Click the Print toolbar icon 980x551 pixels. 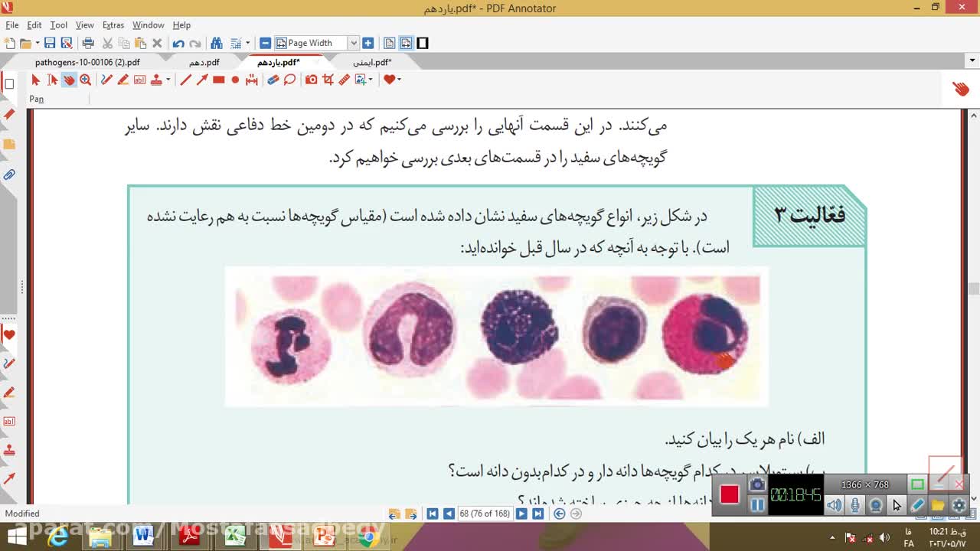87,44
